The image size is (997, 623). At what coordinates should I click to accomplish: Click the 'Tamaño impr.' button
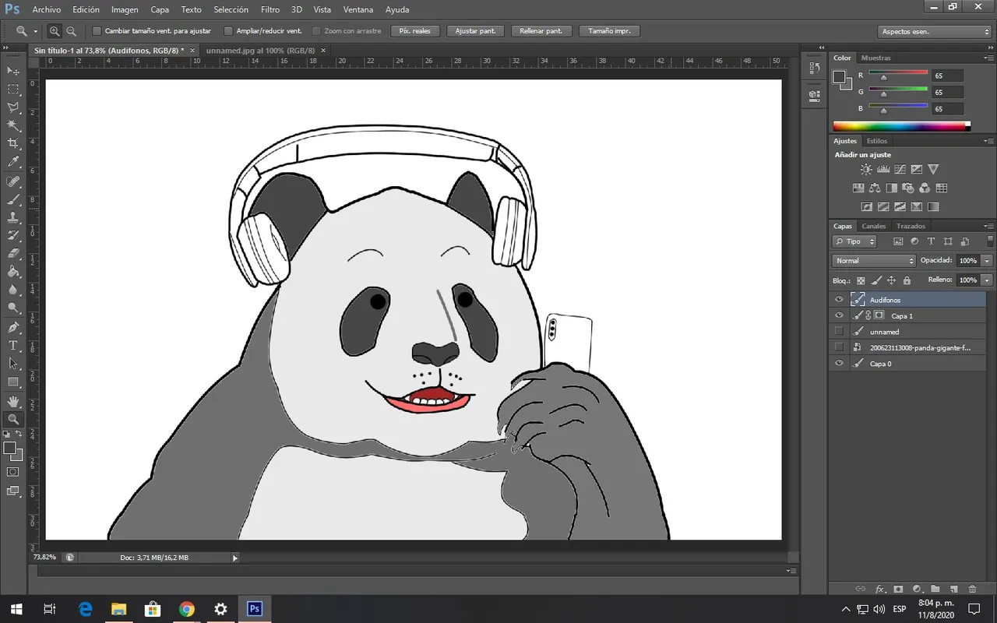[610, 31]
